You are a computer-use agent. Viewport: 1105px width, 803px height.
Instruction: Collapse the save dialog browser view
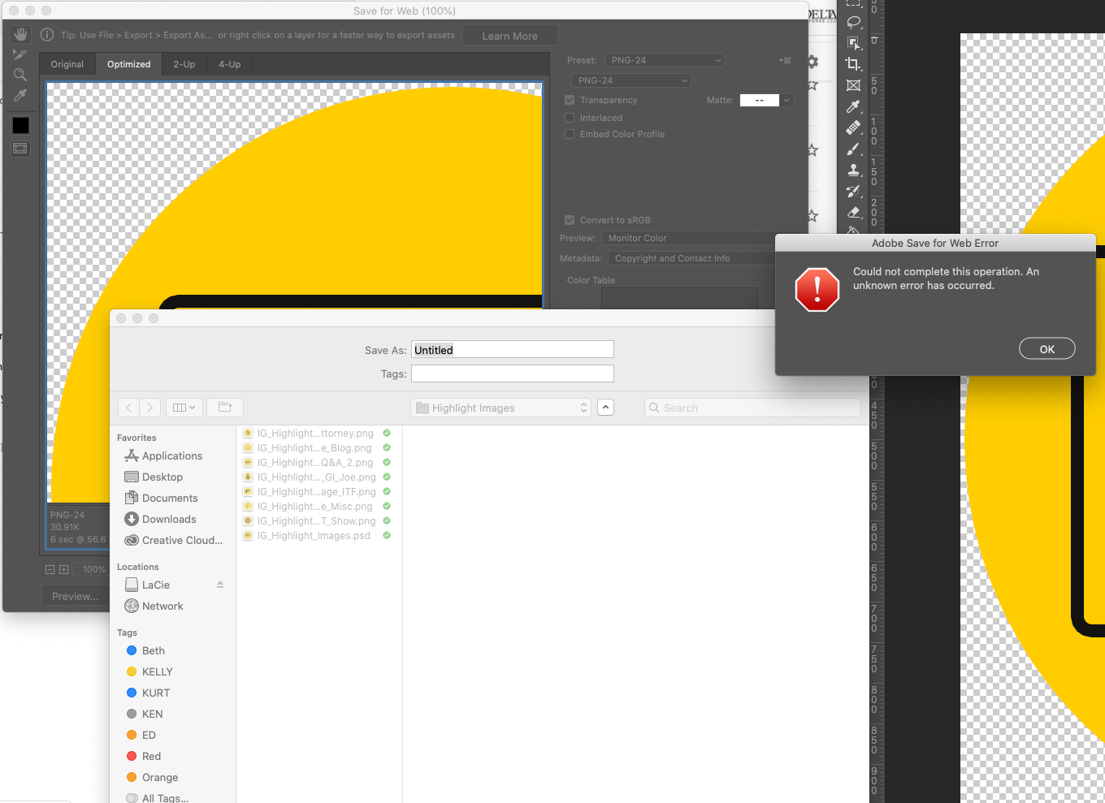[x=605, y=408]
